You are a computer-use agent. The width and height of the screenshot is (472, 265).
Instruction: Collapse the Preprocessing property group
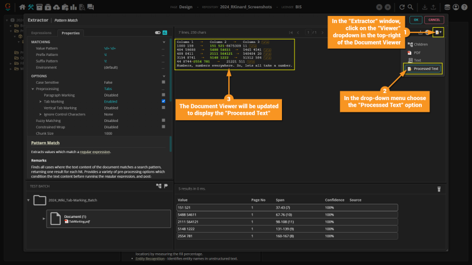click(x=33, y=89)
